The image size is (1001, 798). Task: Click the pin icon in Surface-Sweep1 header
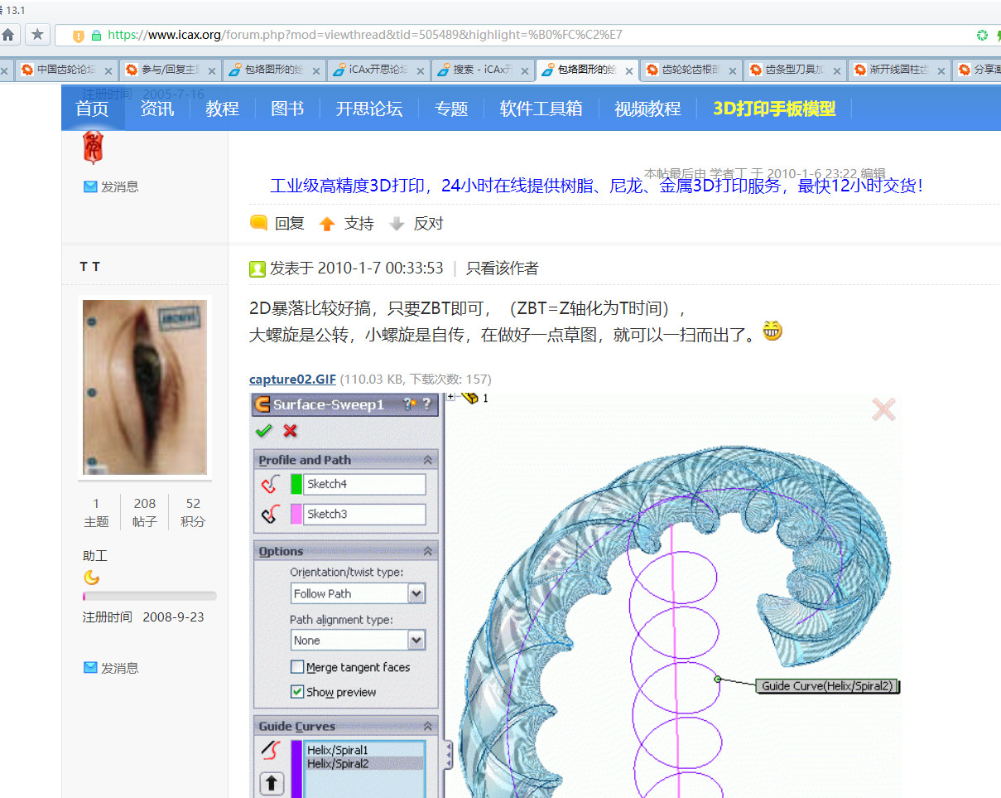point(408,404)
